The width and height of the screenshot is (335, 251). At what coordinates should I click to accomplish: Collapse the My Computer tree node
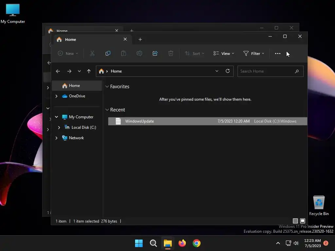pos(56,117)
